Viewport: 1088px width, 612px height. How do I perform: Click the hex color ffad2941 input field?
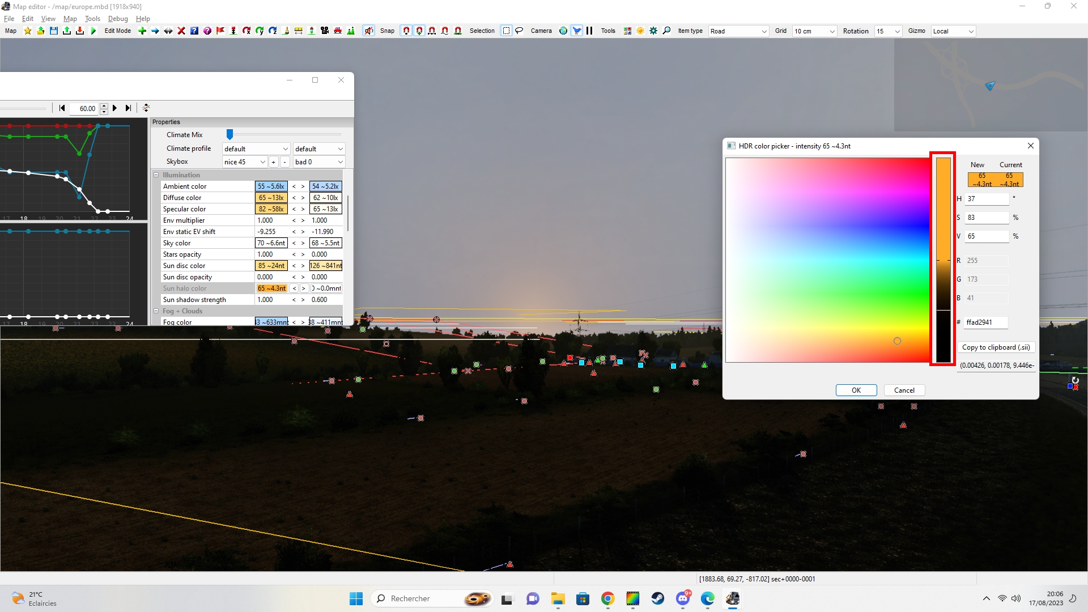pos(985,322)
